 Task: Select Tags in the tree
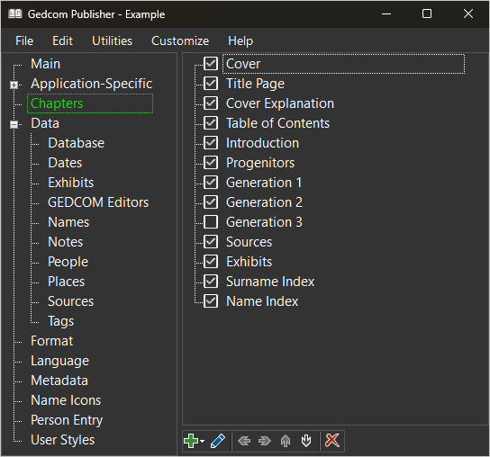tap(61, 321)
